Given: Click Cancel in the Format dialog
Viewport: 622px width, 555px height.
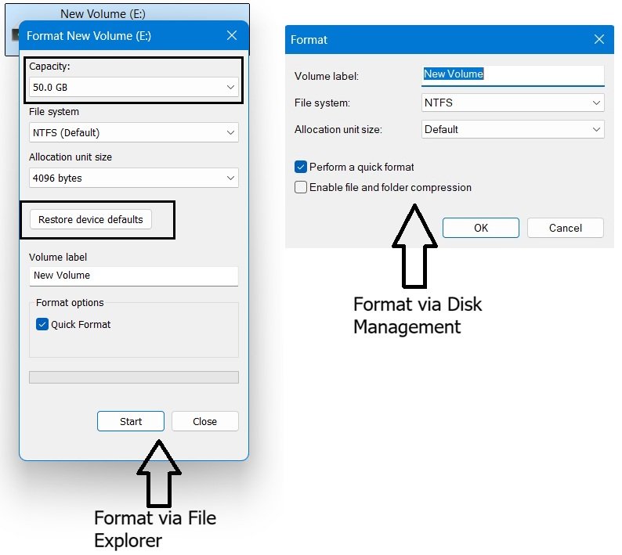Looking at the screenshot, I should [566, 228].
